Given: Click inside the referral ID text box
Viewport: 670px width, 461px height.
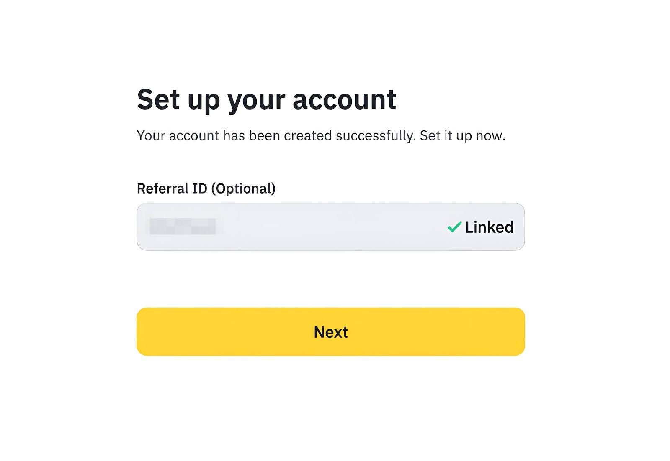Looking at the screenshot, I should [293, 227].
